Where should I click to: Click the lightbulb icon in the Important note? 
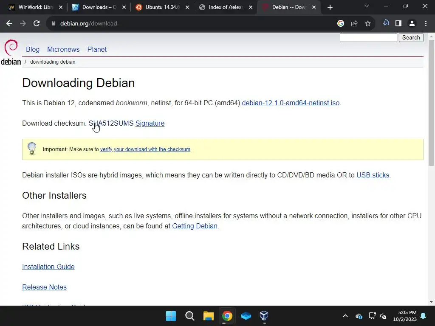(32, 149)
